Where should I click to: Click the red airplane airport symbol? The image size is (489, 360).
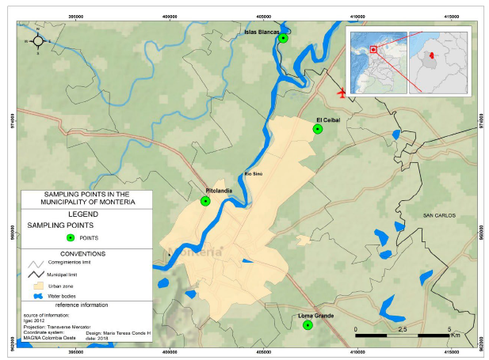point(342,93)
